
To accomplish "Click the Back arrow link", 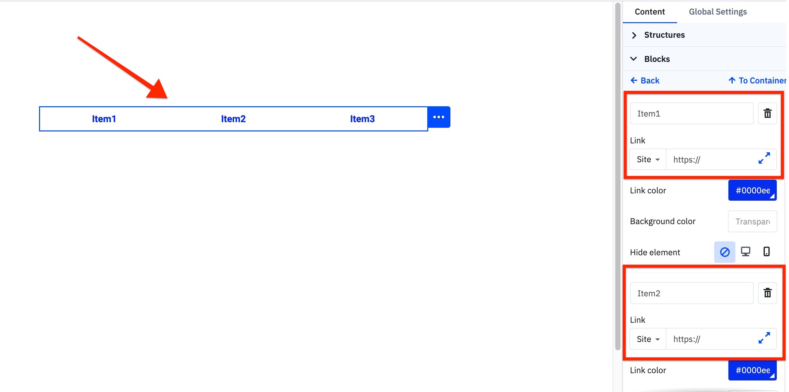I will (645, 80).
